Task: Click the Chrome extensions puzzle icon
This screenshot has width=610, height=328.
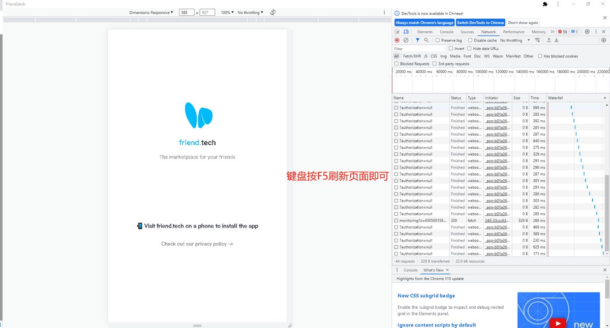Action: (x=545, y=4)
